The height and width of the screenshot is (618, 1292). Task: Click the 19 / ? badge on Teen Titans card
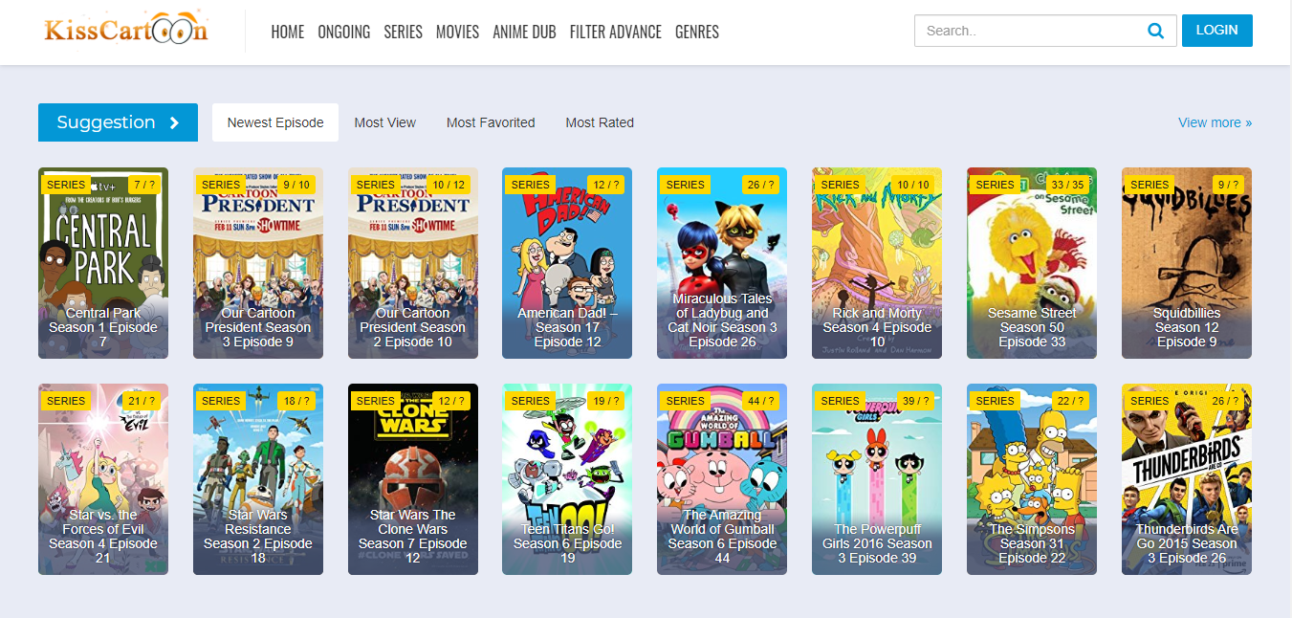[606, 401]
